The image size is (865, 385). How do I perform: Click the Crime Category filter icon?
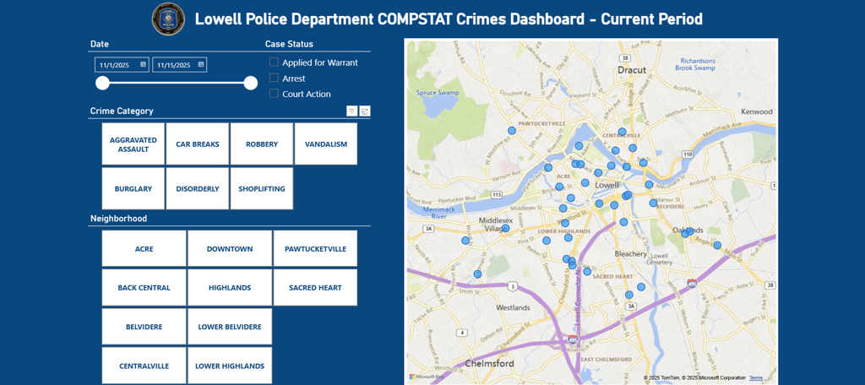[x=352, y=111]
